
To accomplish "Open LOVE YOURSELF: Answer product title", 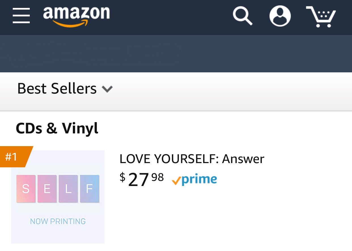I will click(192, 159).
